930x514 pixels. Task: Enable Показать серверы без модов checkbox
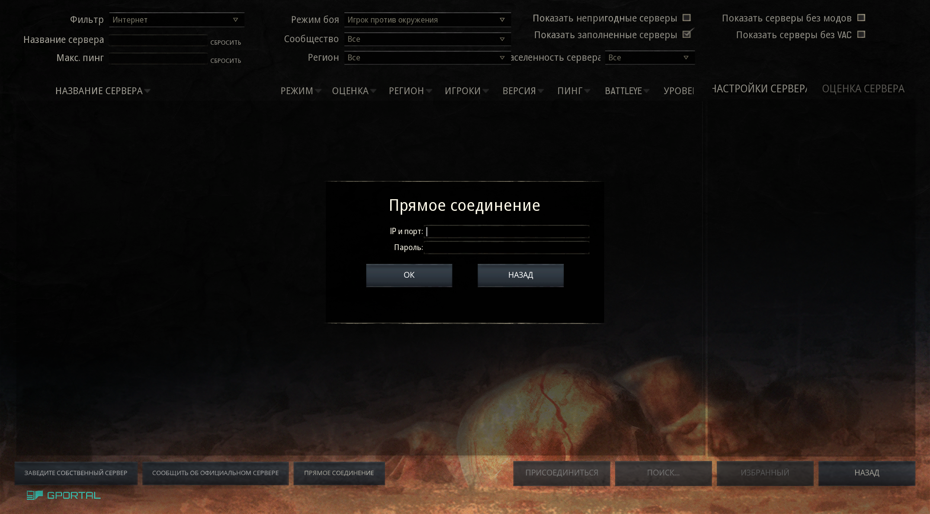click(x=861, y=17)
